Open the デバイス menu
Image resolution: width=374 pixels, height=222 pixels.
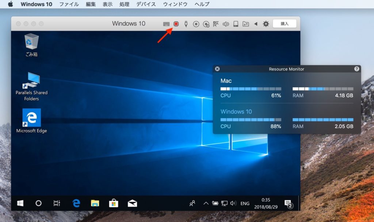click(145, 4)
